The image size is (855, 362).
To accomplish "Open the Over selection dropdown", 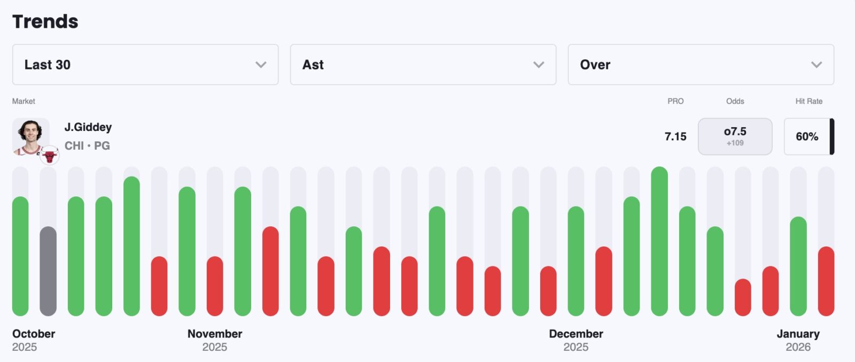I will click(x=701, y=65).
